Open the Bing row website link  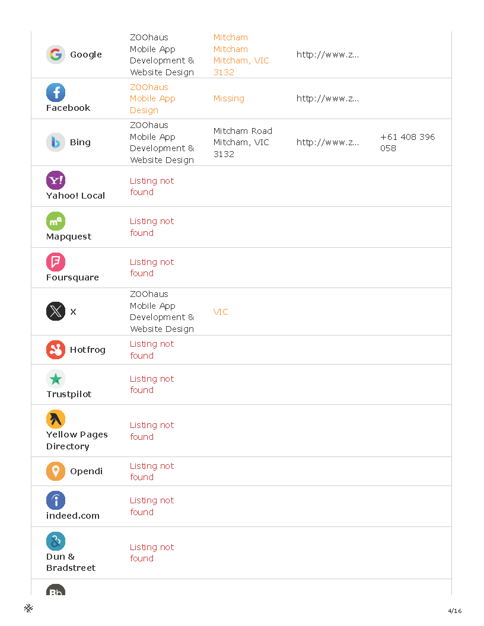pyautogui.click(x=327, y=142)
